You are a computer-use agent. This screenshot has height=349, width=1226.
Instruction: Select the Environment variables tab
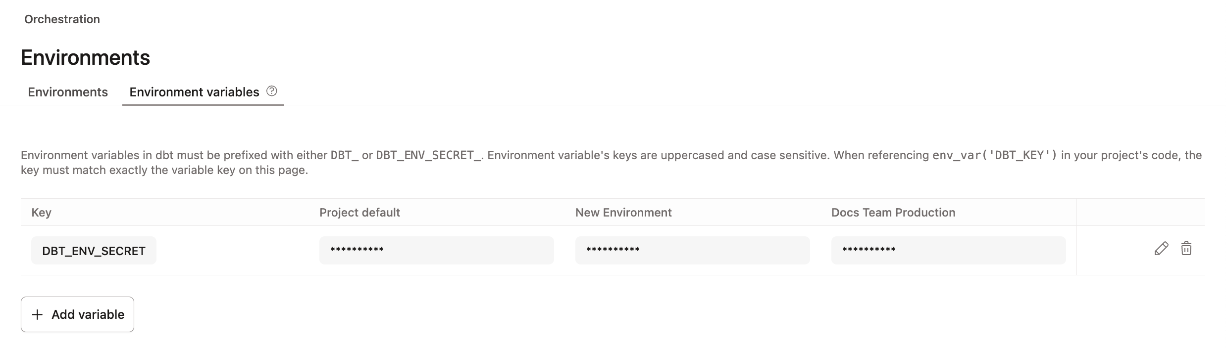coord(194,92)
